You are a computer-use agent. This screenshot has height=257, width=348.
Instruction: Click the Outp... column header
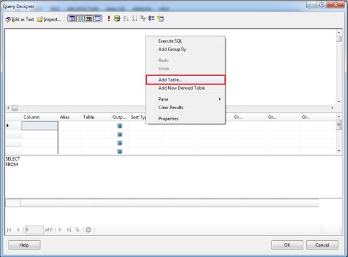click(x=119, y=117)
